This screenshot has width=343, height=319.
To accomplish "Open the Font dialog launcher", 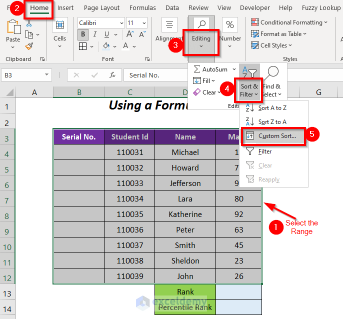I will pyautogui.click(x=147, y=59).
